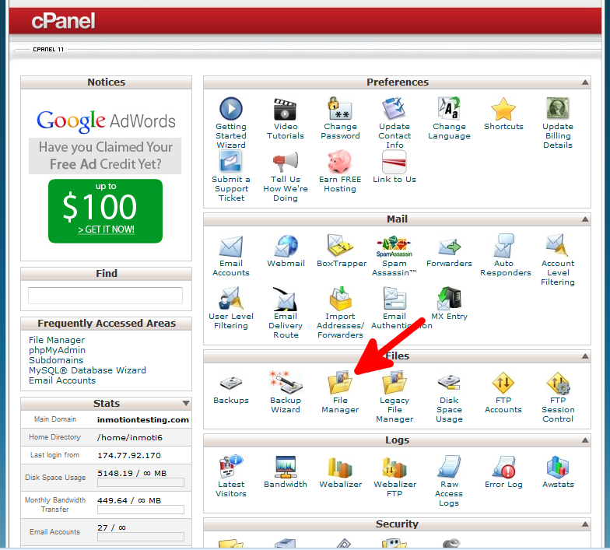Open the Auto Responders icon
Image resolution: width=610 pixels, height=550 pixels.
click(x=504, y=246)
